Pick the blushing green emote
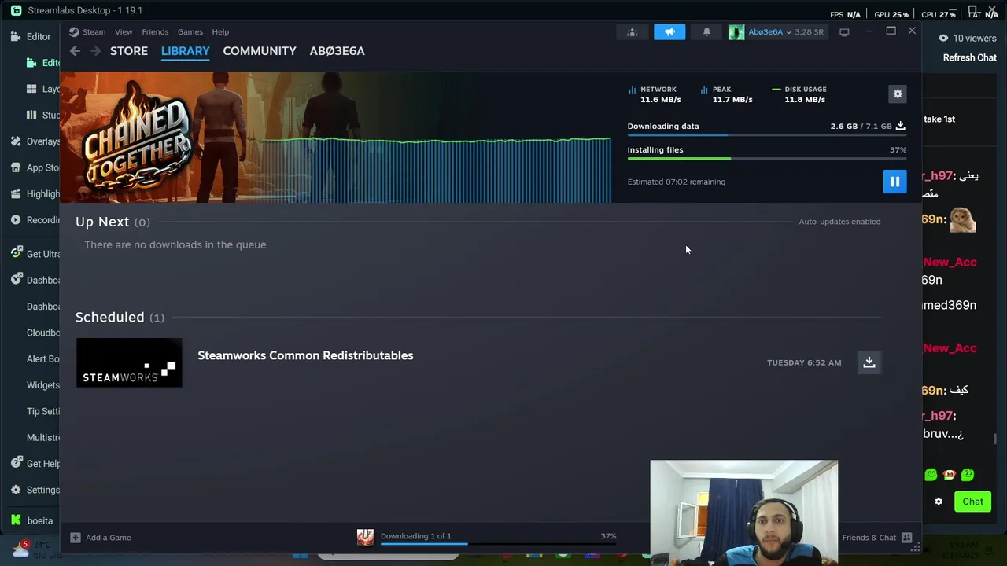Viewport: 1007px width, 566px height. [x=968, y=475]
